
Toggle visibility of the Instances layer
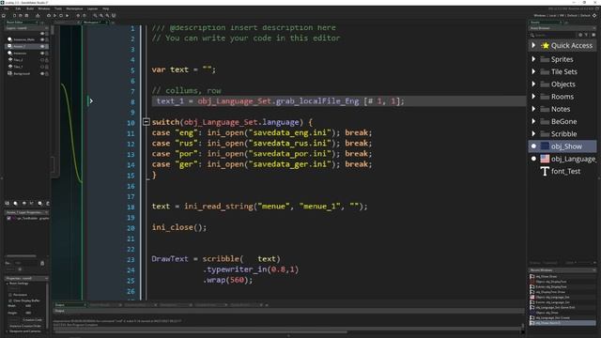pyautogui.click(x=42, y=54)
